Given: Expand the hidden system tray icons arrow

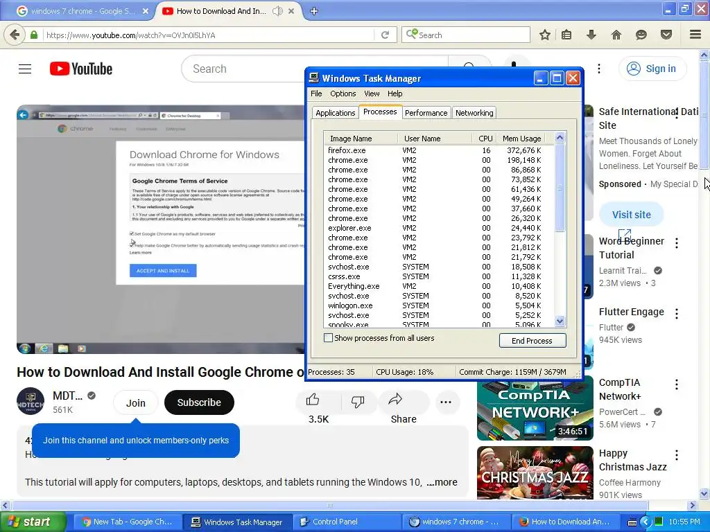Looking at the screenshot, I should (646, 522).
